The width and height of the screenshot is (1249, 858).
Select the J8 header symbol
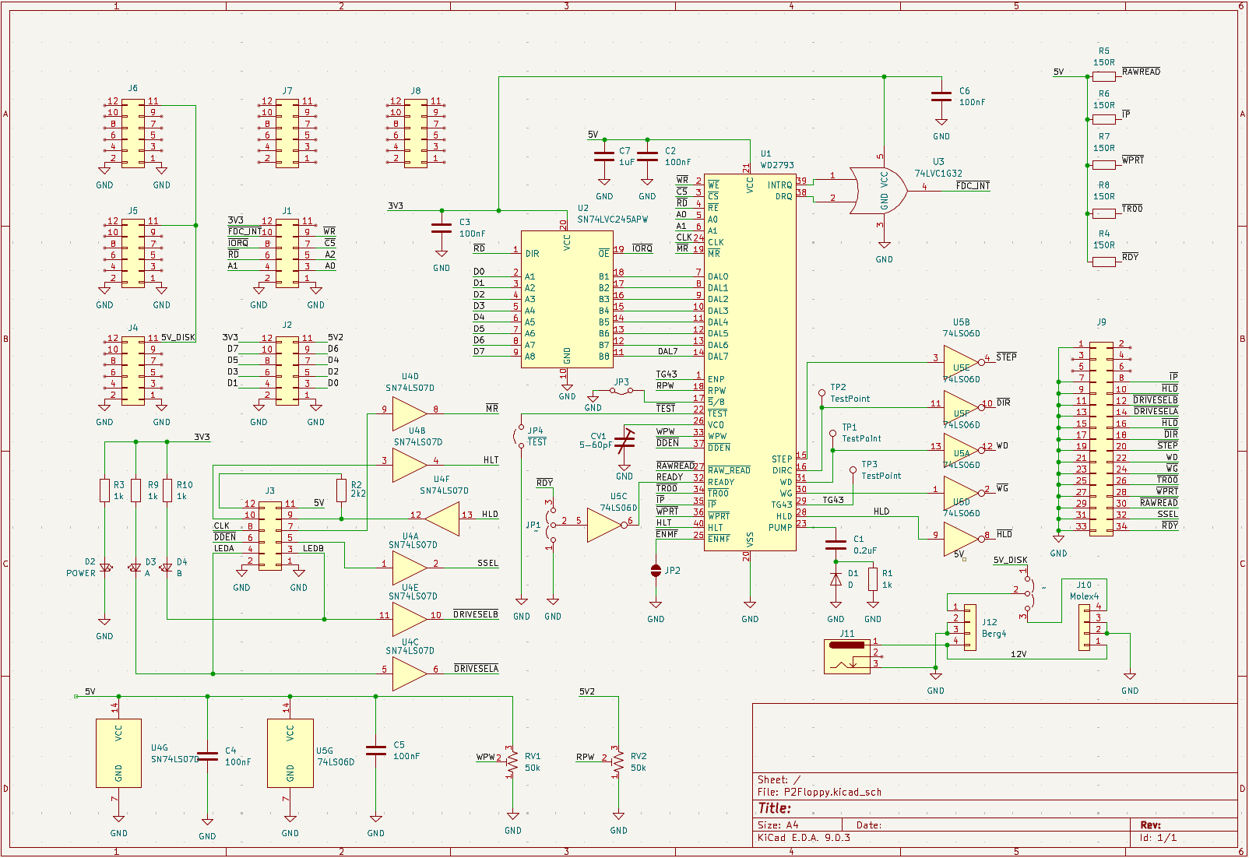click(x=416, y=133)
